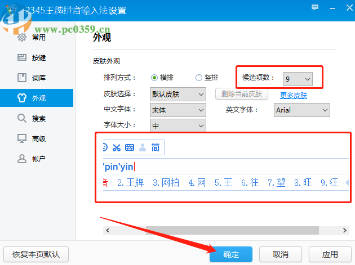355x265 pixels.
Task: Click the monitor icon beside 高级
Action: (x=22, y=138)
